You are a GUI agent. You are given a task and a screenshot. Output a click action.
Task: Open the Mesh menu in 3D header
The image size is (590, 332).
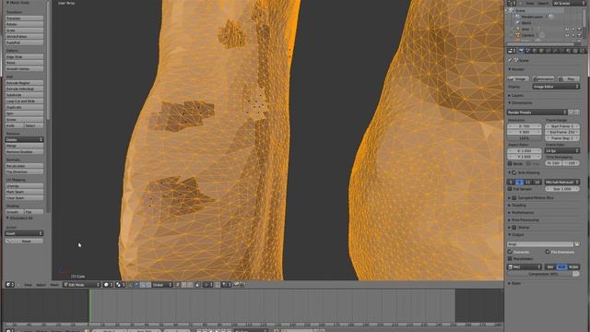click(x=54, y=285)
